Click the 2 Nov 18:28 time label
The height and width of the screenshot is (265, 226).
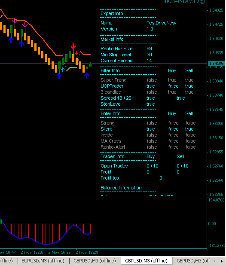(x=87, y=253)
